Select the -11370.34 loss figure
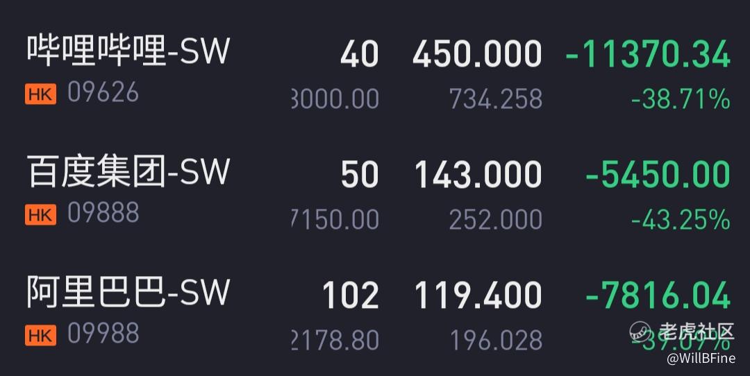The height and width of the screenshot is (376, 750). pyautogui.click(x=648, y=55)
